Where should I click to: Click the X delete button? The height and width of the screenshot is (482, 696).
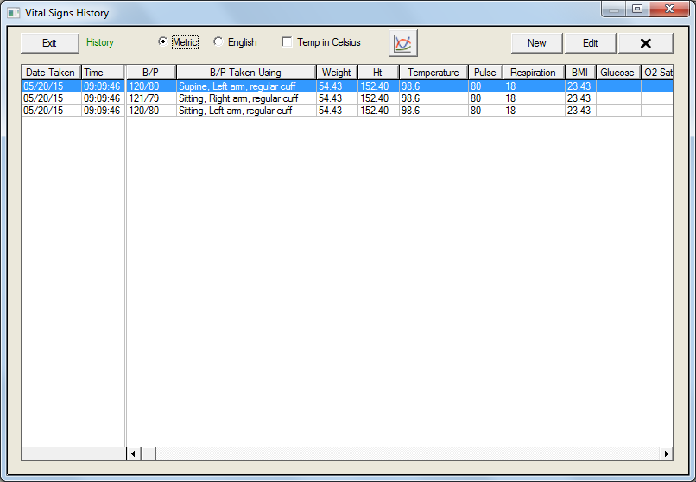[x=645, y=43]
